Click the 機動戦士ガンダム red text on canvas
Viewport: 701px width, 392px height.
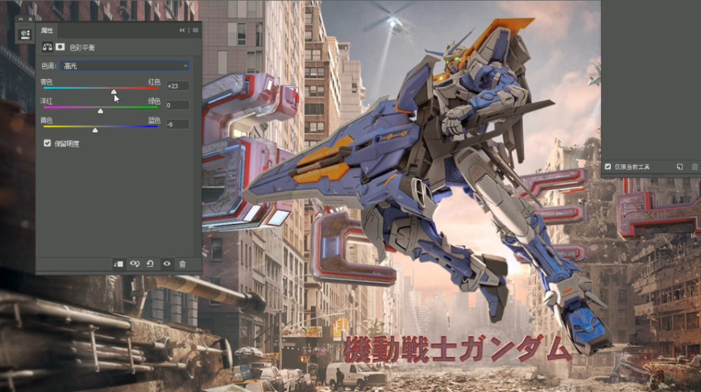pos(457,349)
